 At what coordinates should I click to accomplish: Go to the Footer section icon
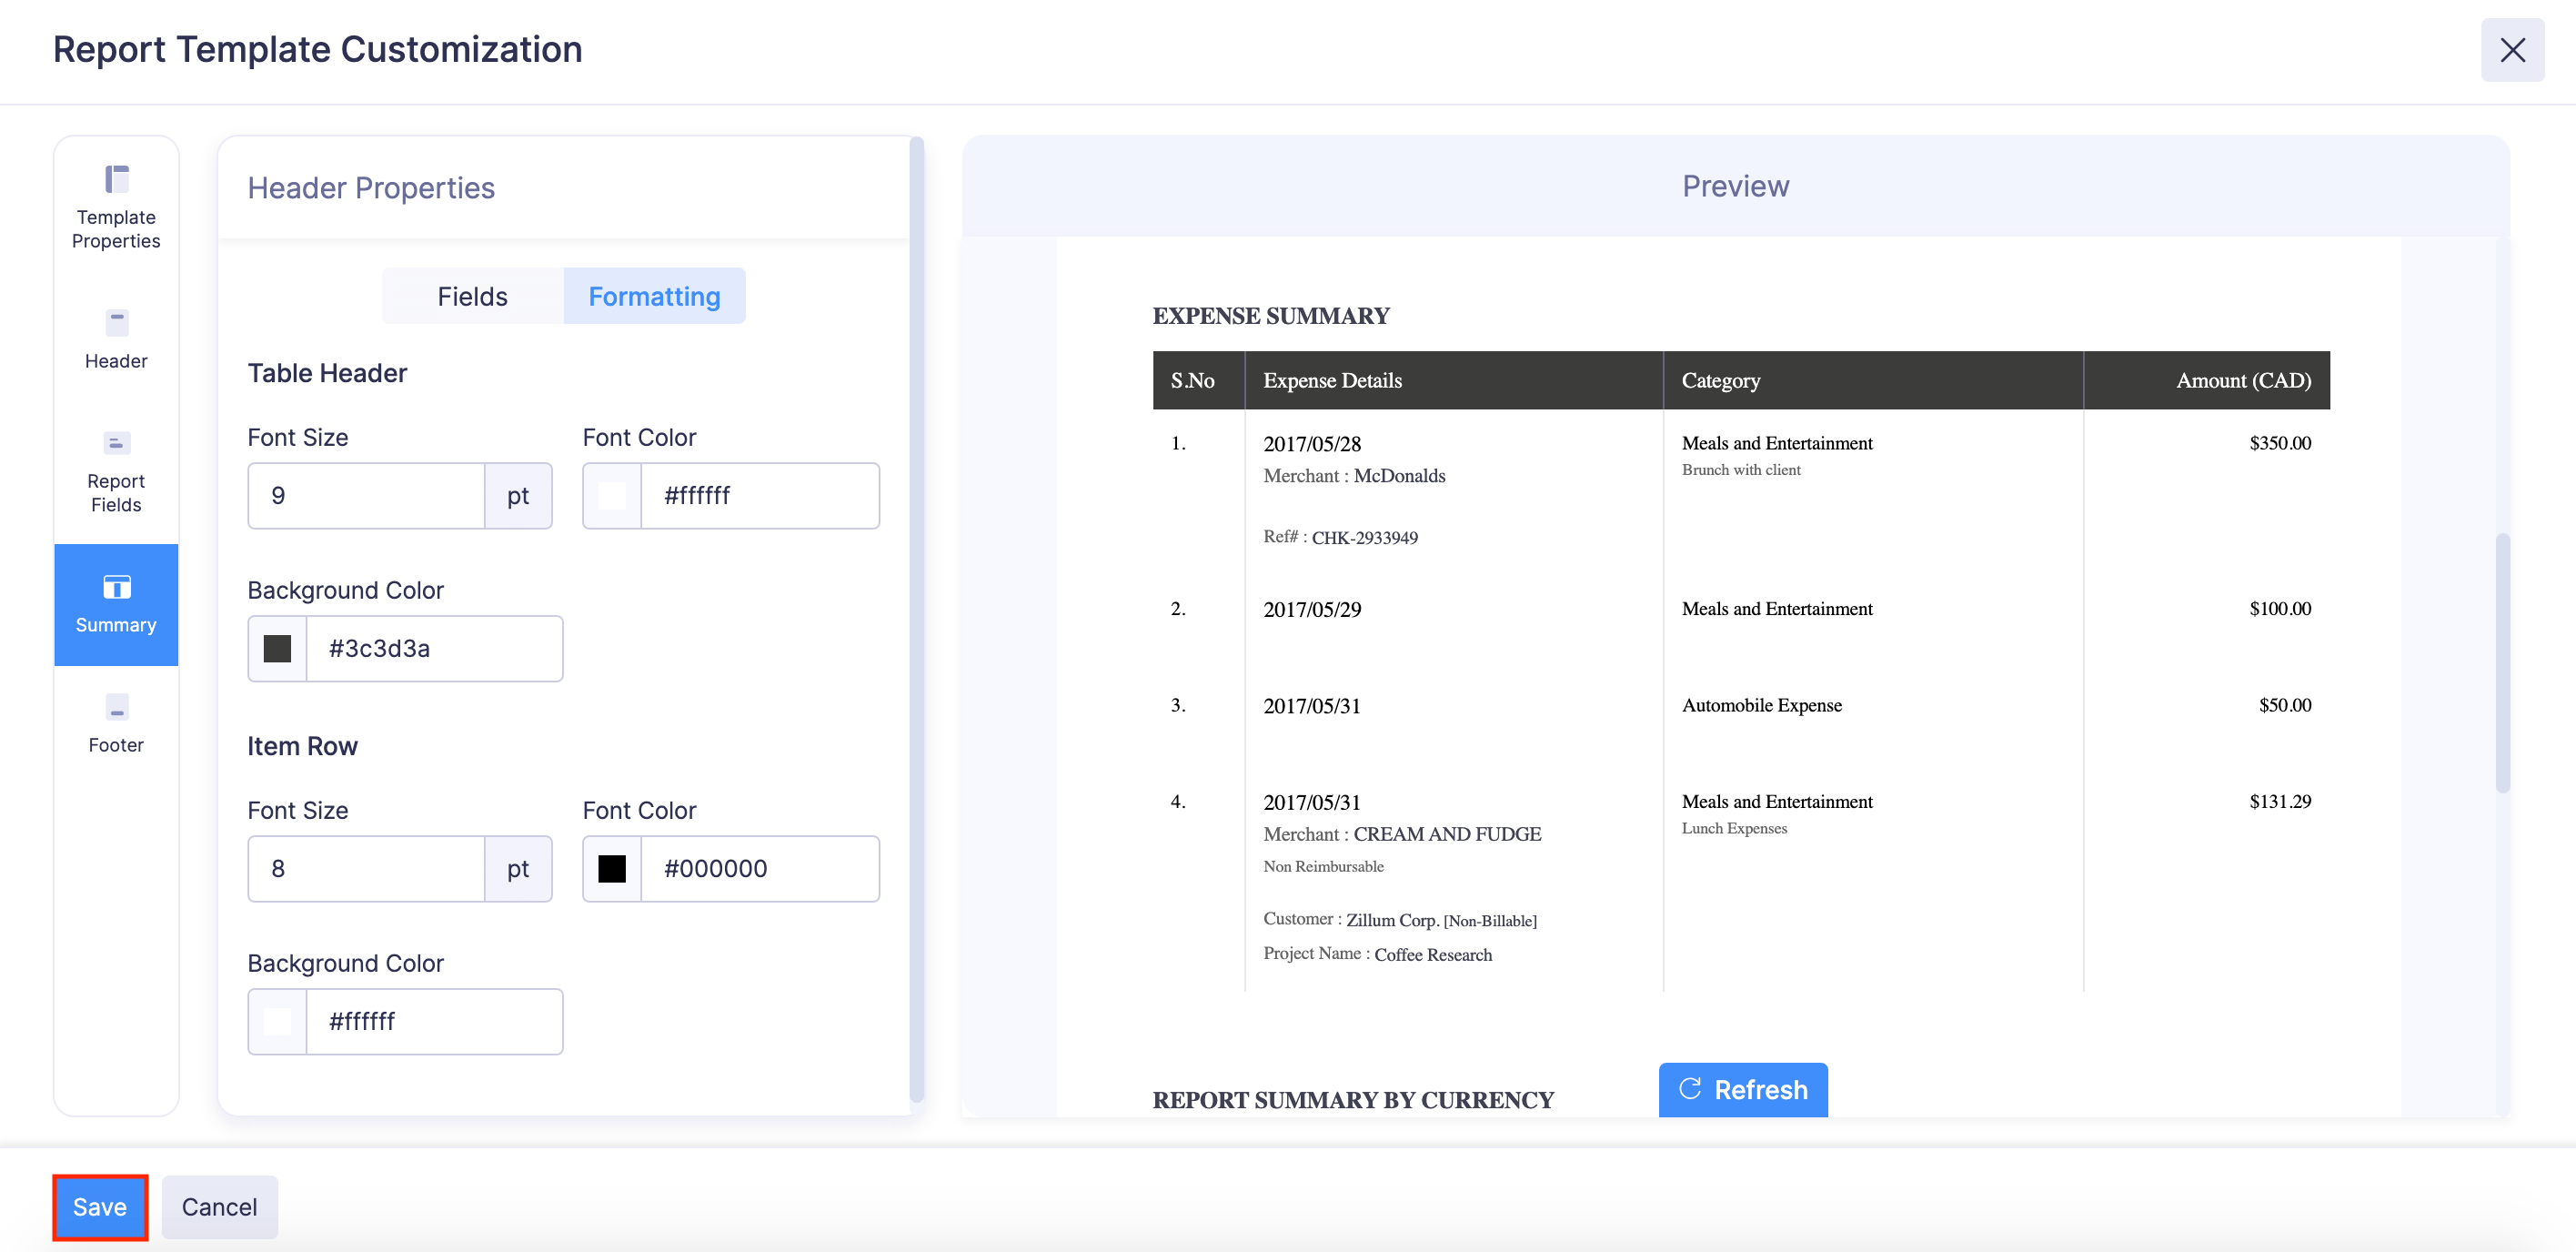coord(116,708)
